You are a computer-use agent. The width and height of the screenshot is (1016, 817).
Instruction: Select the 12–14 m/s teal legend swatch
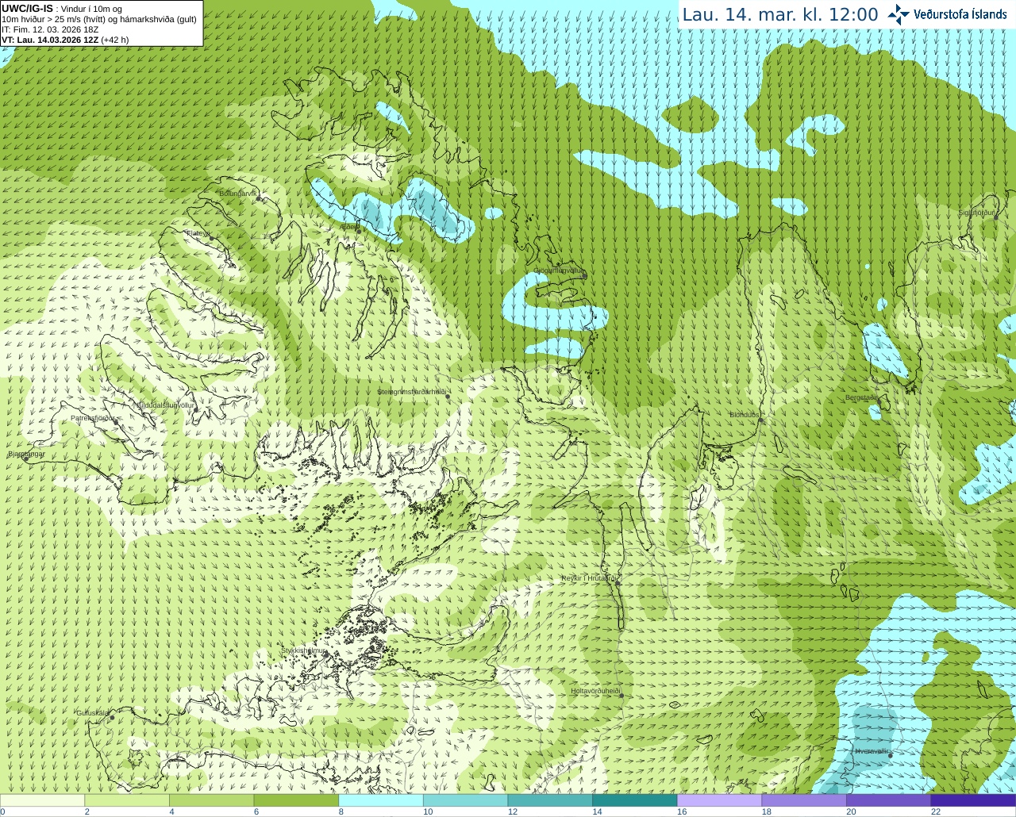[x=550, y=800]
